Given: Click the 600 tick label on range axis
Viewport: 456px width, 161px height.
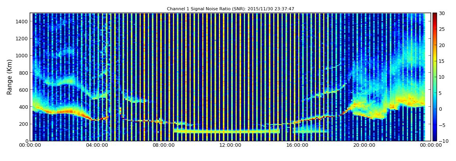Looking at the screenshot, I should [23, 90].
